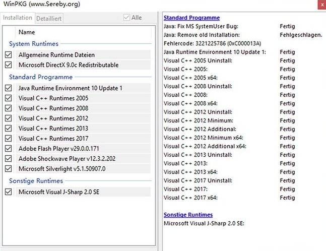The height and width of the screenshot is (251, 326).
Task: Click 'Visual C++ 2013 x64:' log line
Action: tap(190, 172)
